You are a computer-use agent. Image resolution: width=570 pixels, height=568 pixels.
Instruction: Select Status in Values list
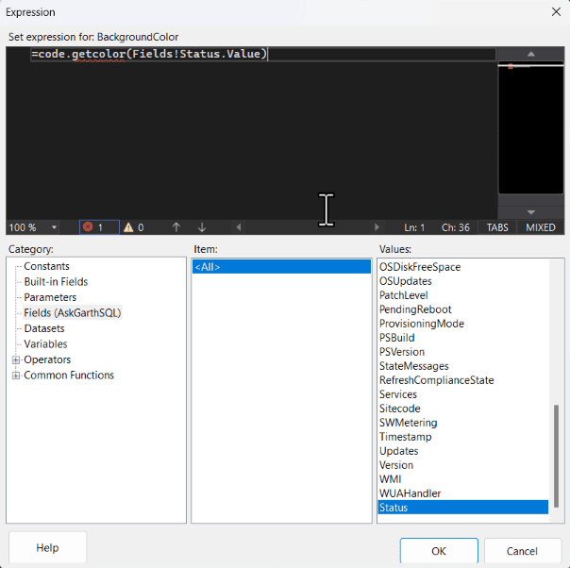(463, 508)
